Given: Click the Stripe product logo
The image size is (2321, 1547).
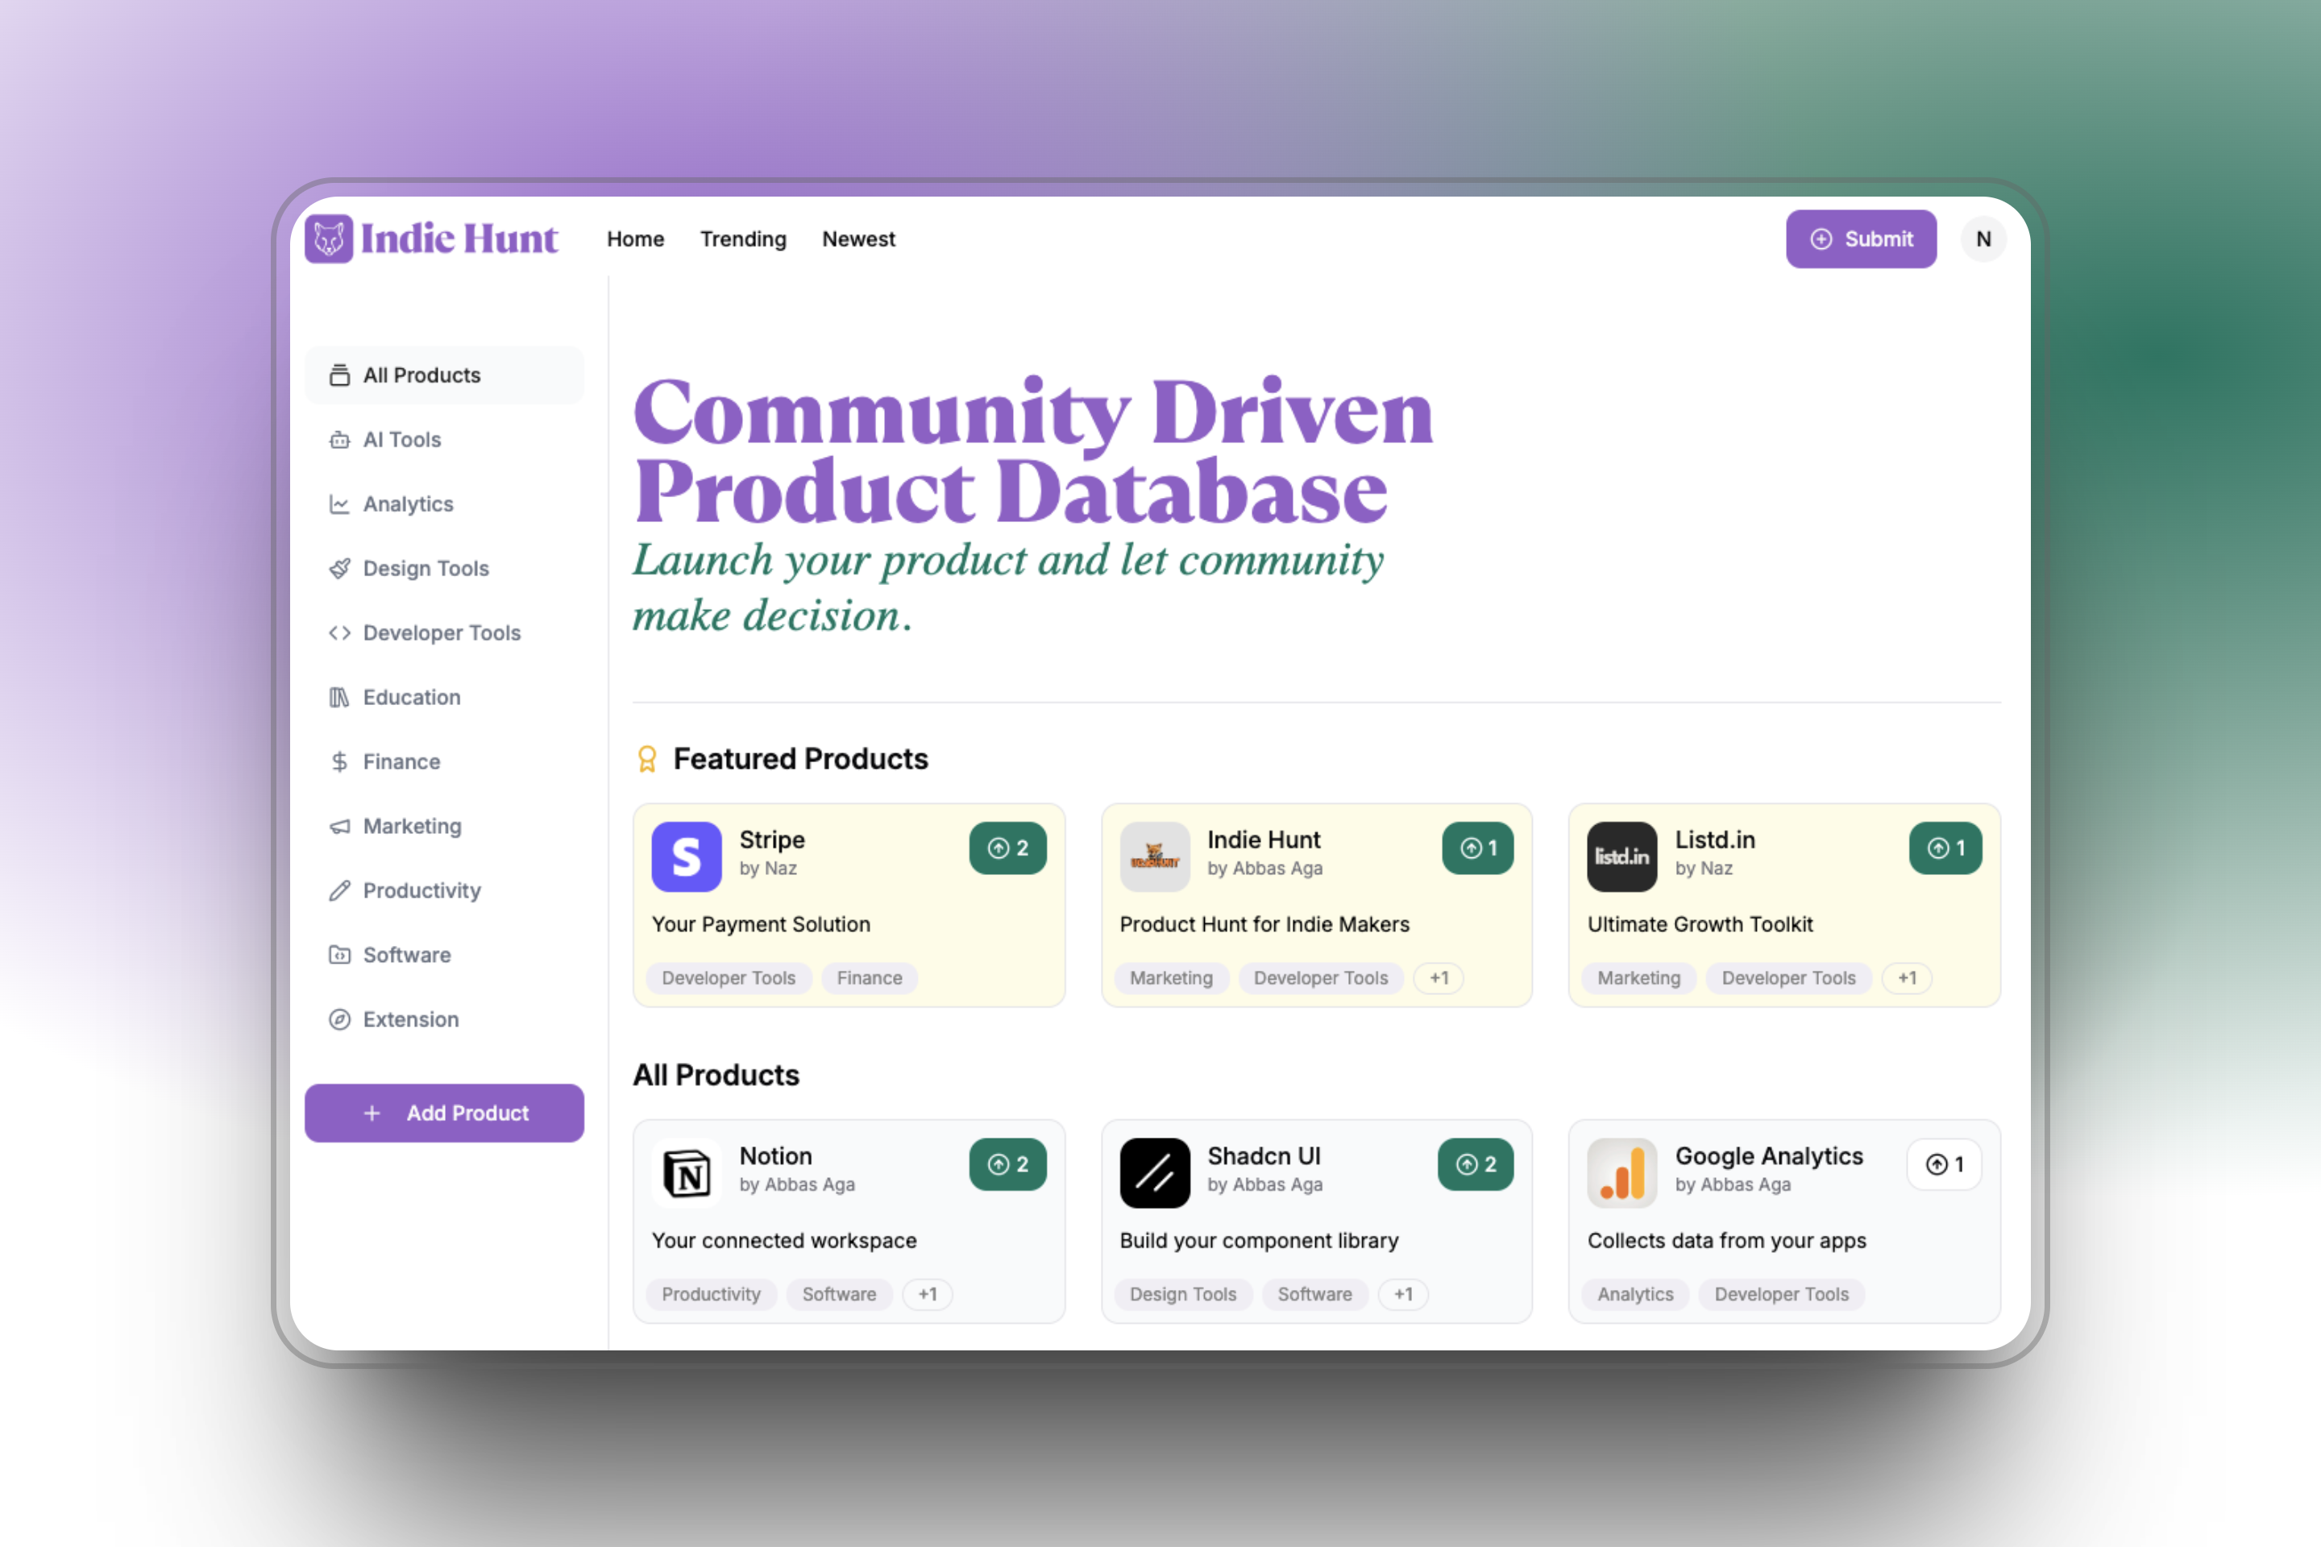Looking at the screenshot, I should (x=687, y=856).
